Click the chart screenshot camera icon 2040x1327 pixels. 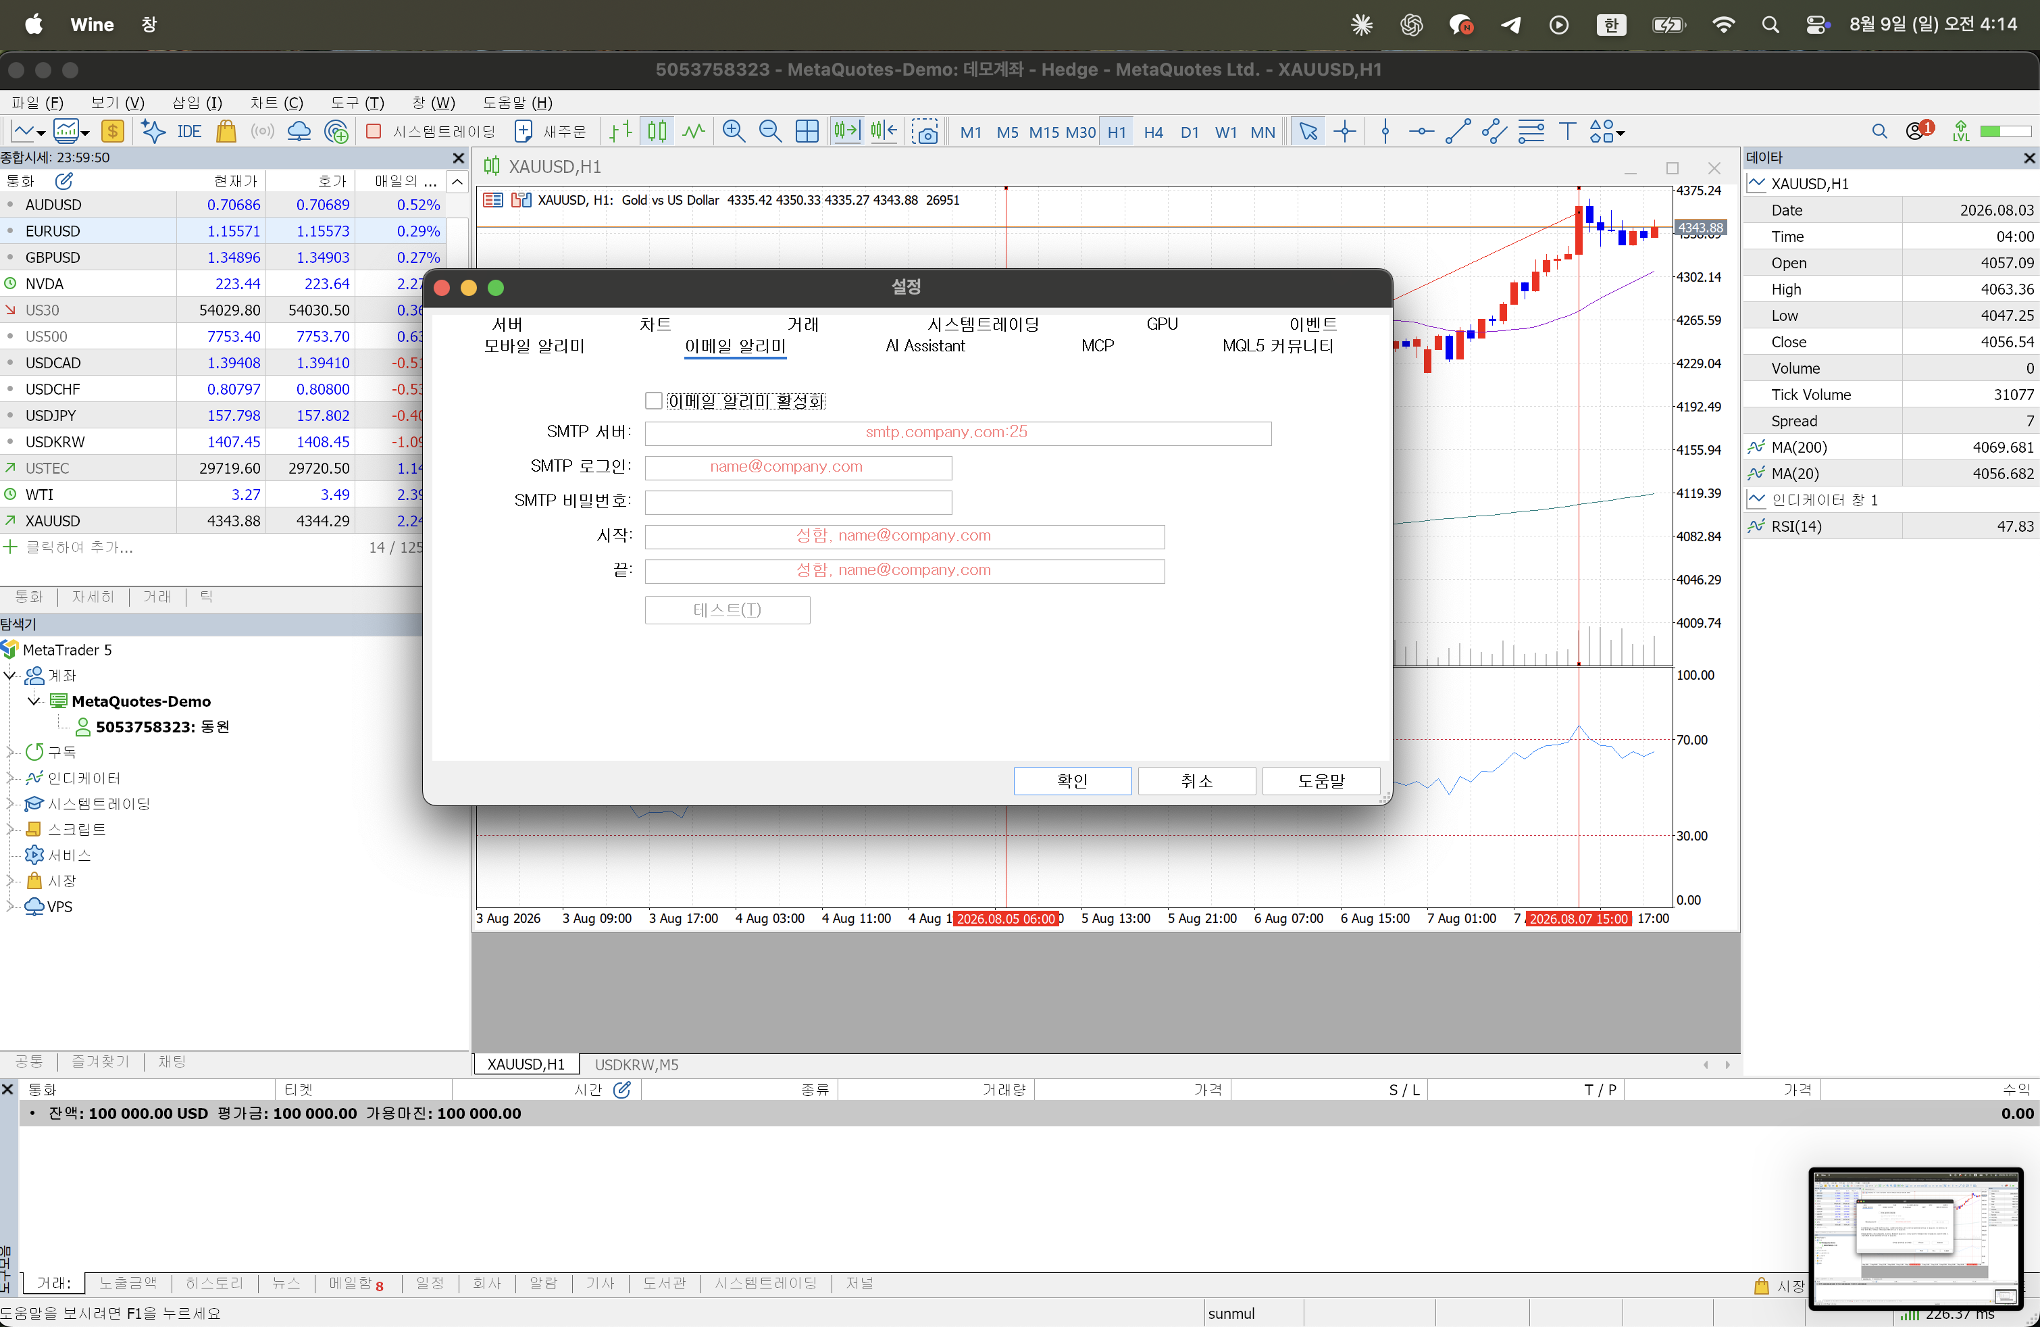925,131
